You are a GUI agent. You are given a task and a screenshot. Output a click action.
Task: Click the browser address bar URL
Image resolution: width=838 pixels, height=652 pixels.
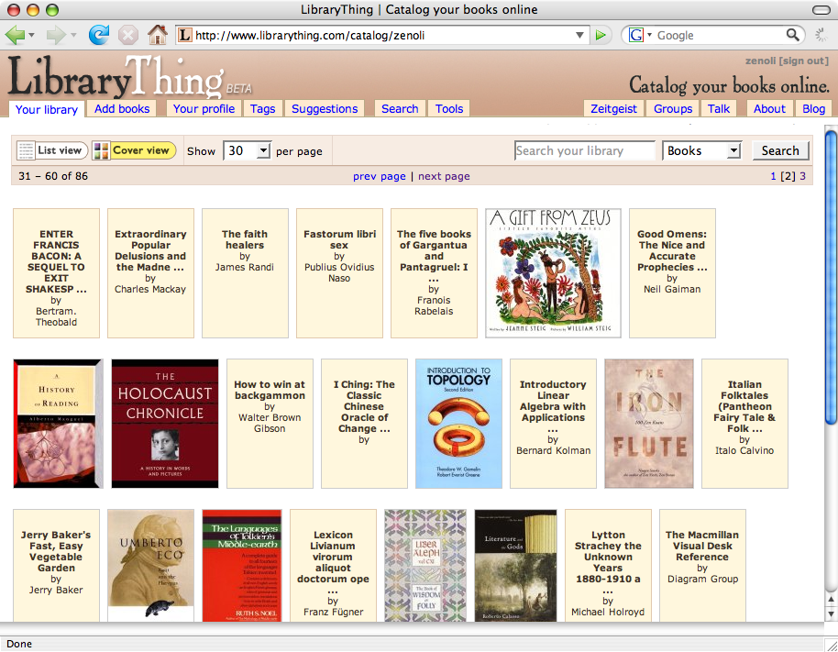(x=380, y=35)
